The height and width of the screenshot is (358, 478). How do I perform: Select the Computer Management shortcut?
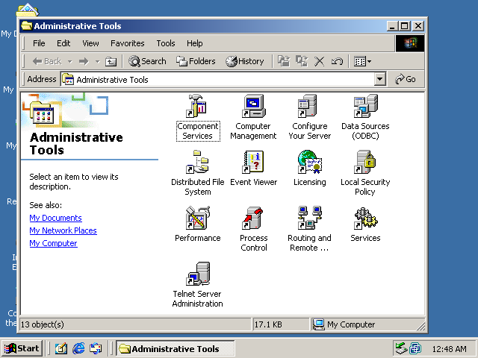coord(253,107)
